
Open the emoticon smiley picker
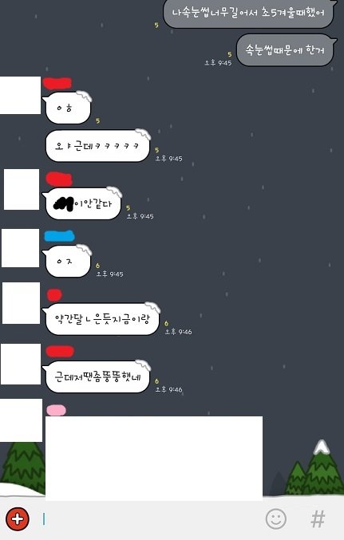tap(275, 519)
